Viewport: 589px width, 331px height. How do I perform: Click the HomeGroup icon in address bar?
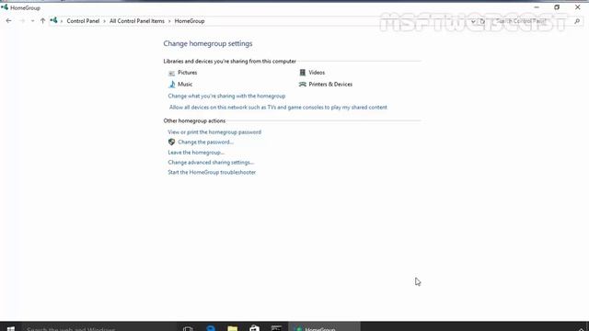pyautogui.click(x=53, y=20)
